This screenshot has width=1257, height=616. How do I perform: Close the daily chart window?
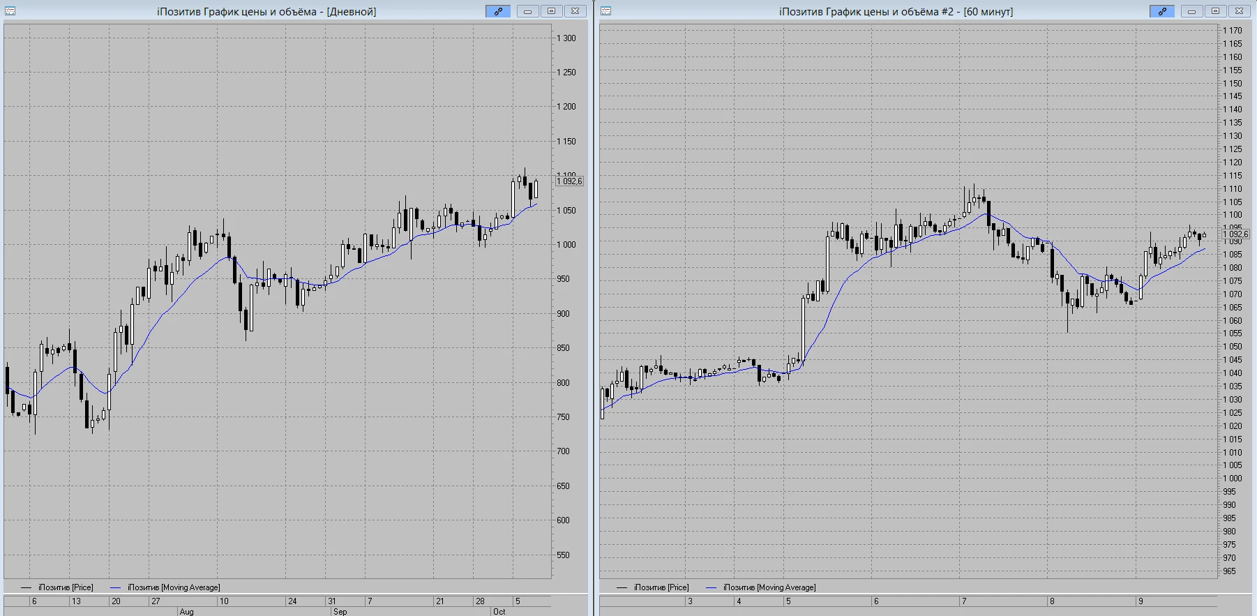coord(575,11)
